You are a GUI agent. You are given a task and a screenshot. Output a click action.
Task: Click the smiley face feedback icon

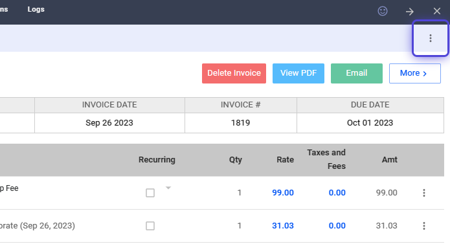click(382, 11)
